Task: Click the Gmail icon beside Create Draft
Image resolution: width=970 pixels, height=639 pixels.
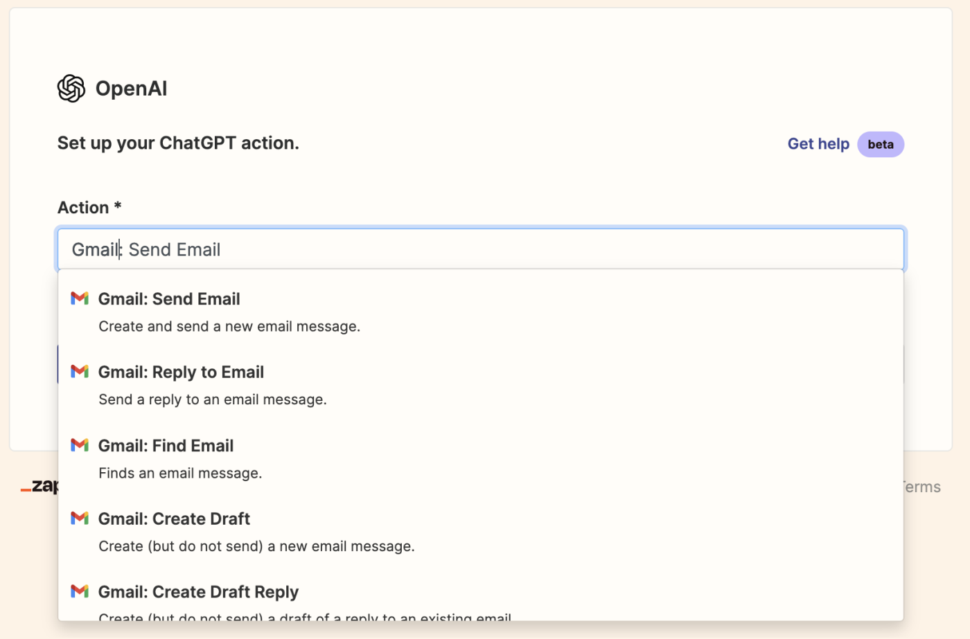Action: (80, 519)
